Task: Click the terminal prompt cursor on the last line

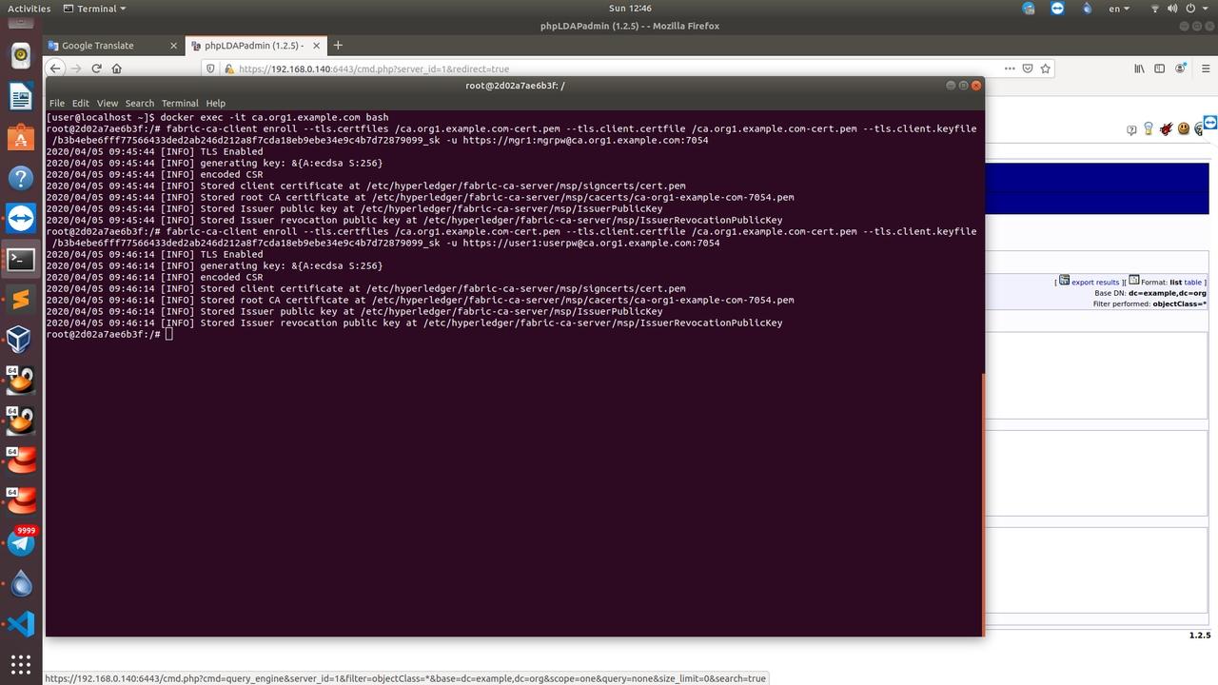Action: coord(169,334)
